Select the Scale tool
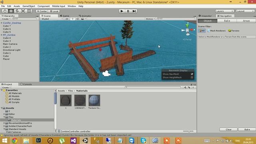The height and width of the screenshot is (144, 256). 23,11
